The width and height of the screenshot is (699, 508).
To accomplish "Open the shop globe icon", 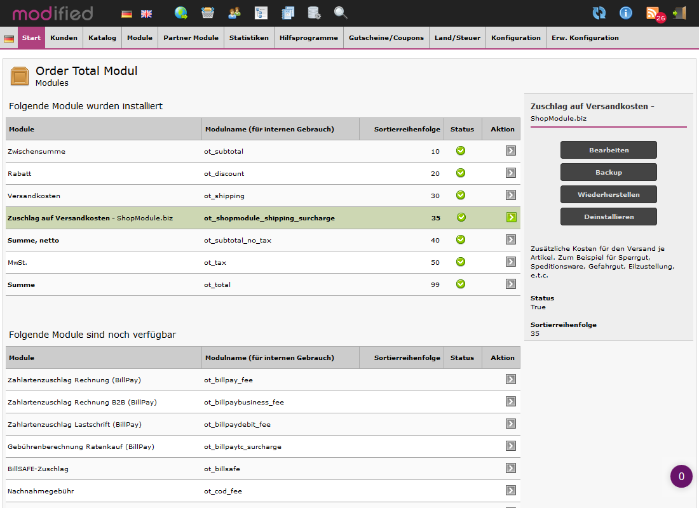I will 181,13.
